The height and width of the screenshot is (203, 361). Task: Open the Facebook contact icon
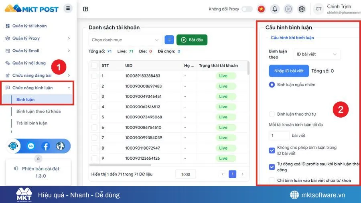46,146
